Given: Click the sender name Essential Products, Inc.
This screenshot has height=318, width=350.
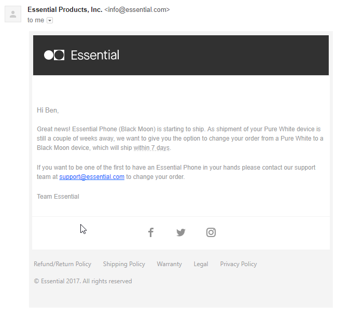Looking at the screenshot, I should [65, 10].
